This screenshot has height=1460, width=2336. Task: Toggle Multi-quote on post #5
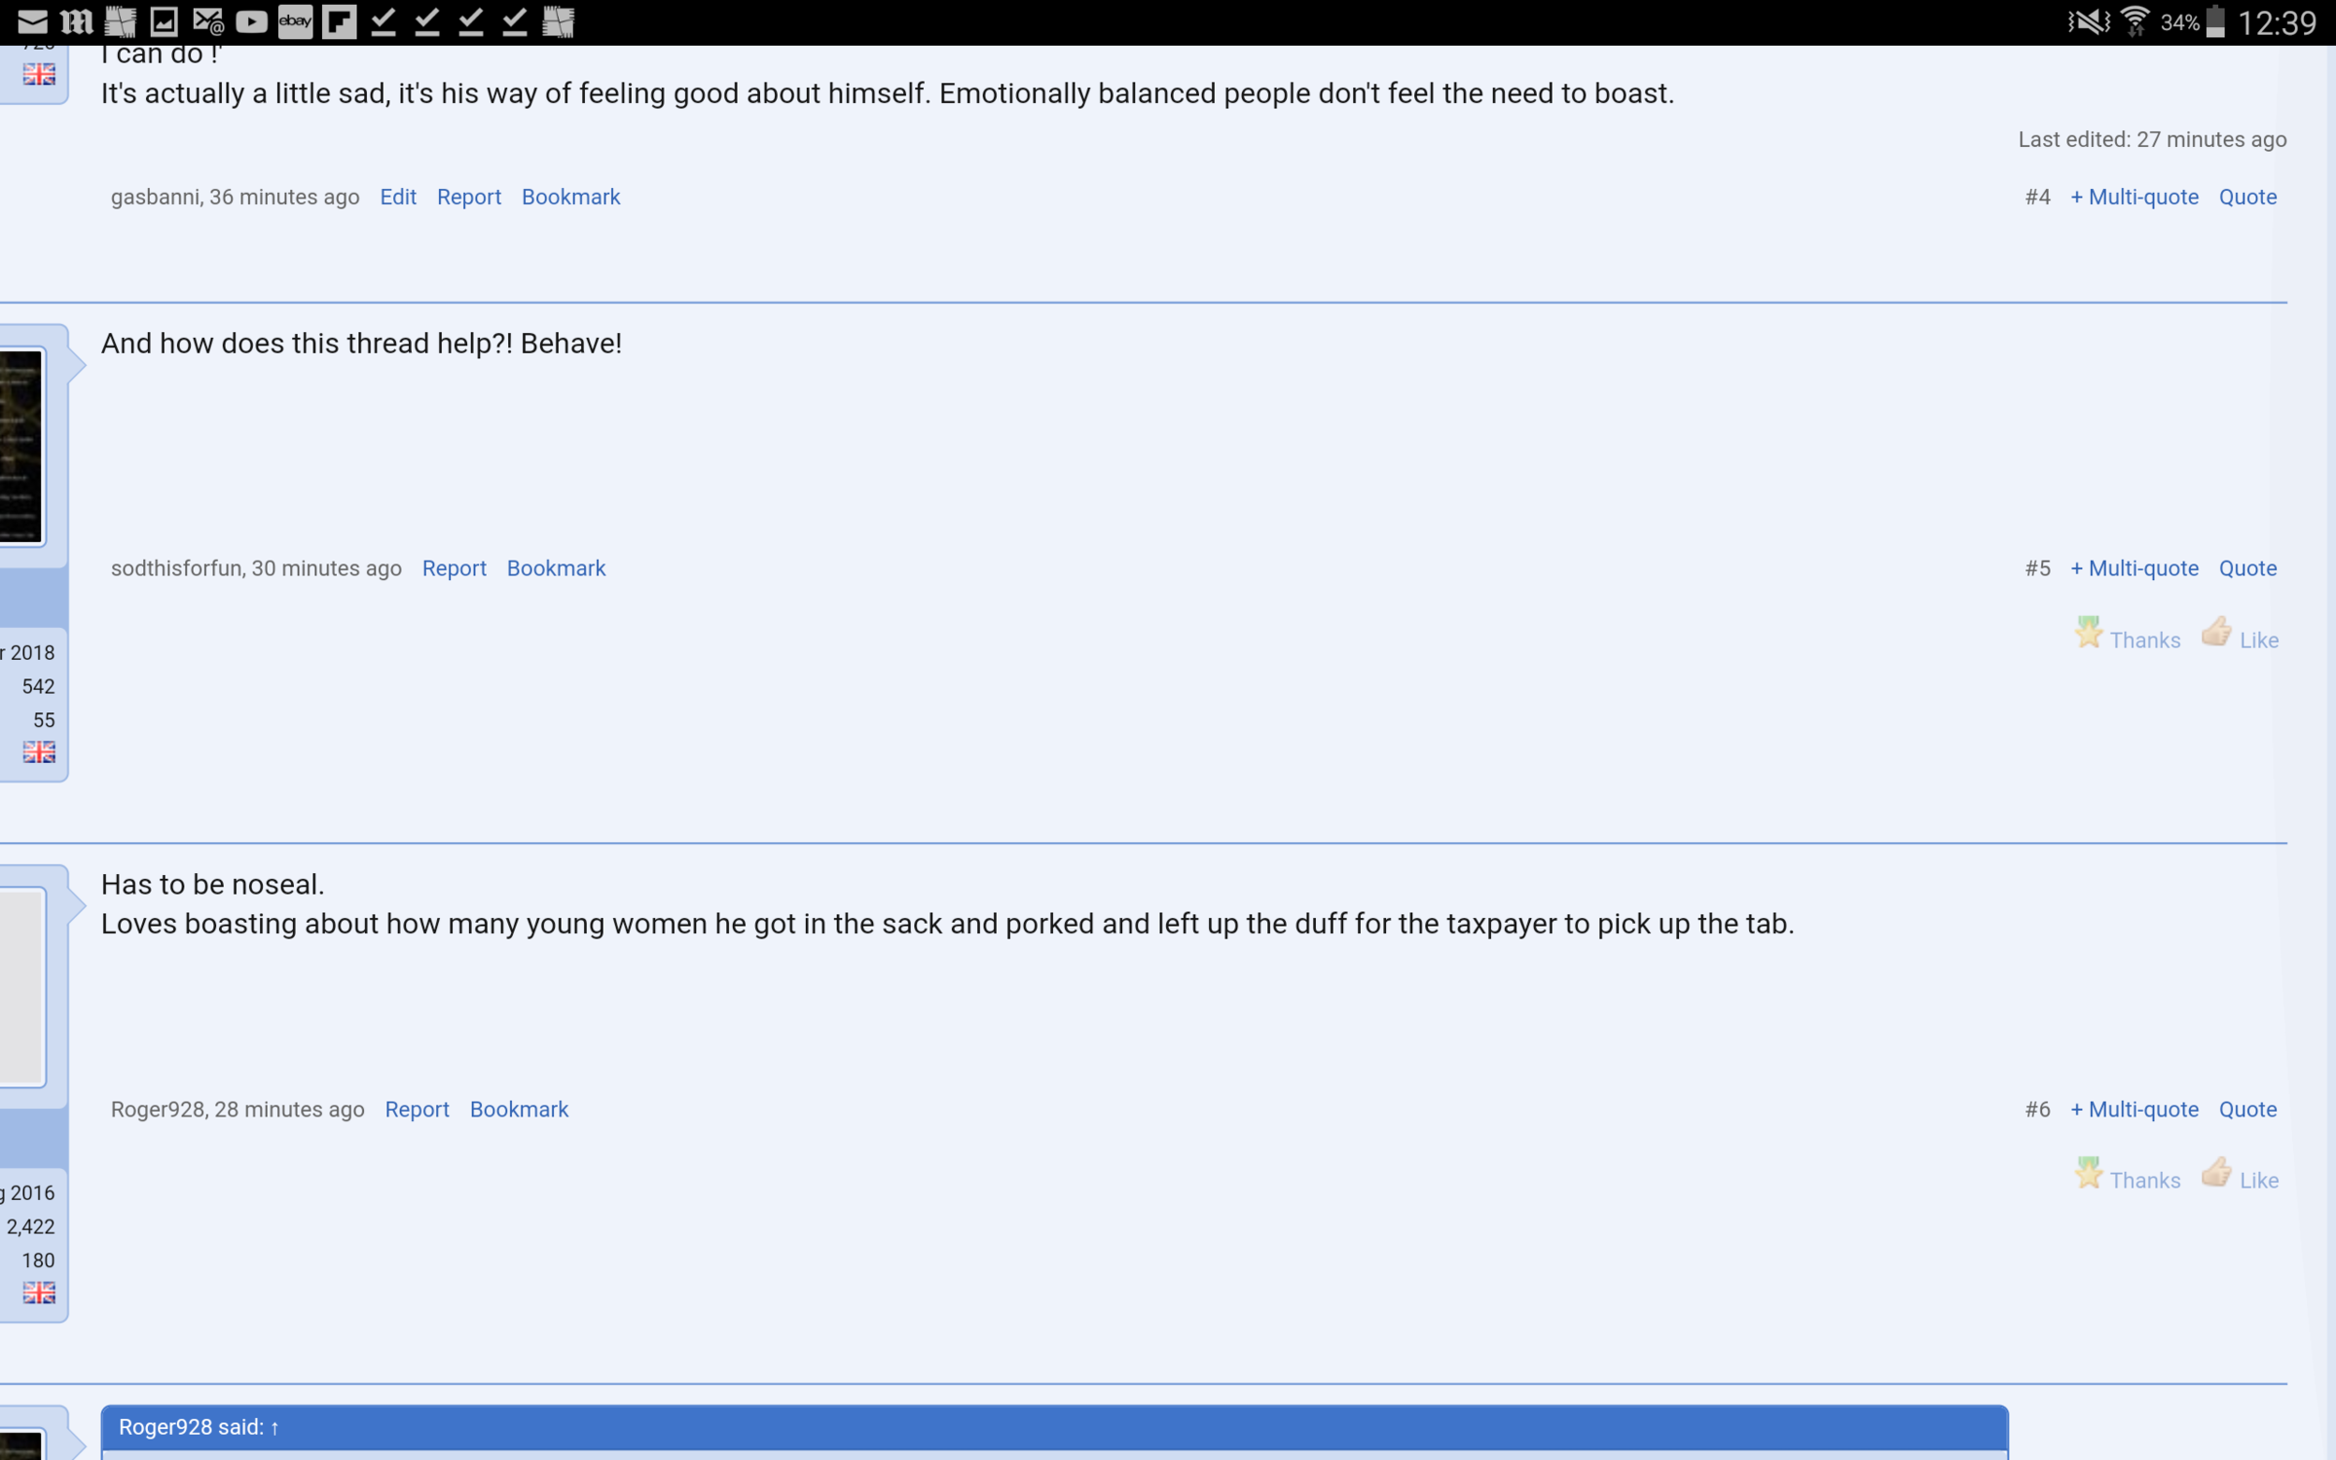click(x=2134, y=567)
